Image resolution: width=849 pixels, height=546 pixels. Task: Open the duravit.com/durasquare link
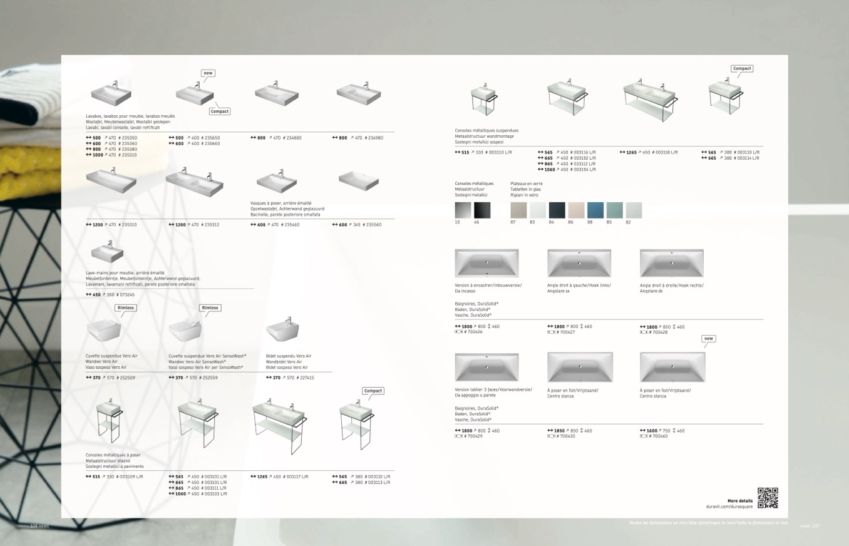(x=729, y=506)
